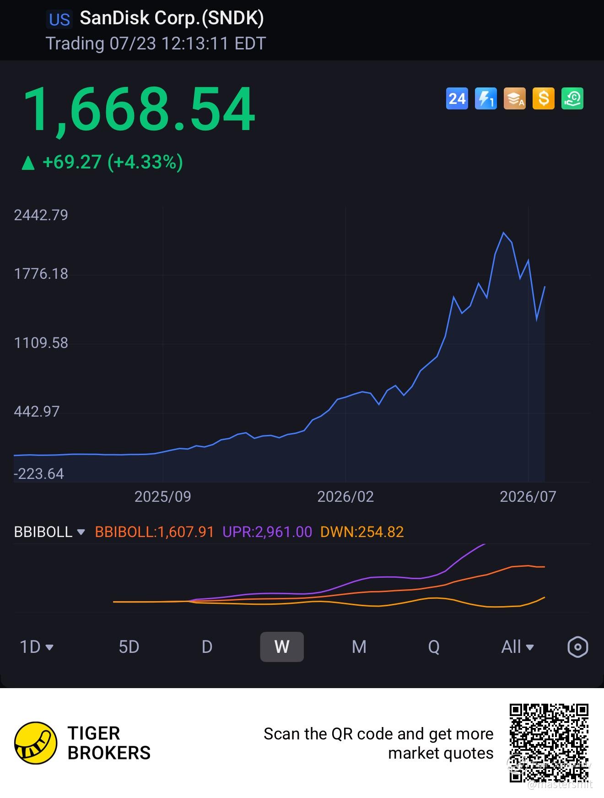Viewport: 604px width, 798px height.
Task: Switch to the M monthly chart tab
Action: click(359, 647)
